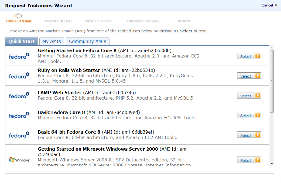Image resolution: width=281 pixels, height=183 pixels.
Task: Select the Microsoft Windows Server 2008 AMI
Action: coord(249,160)
